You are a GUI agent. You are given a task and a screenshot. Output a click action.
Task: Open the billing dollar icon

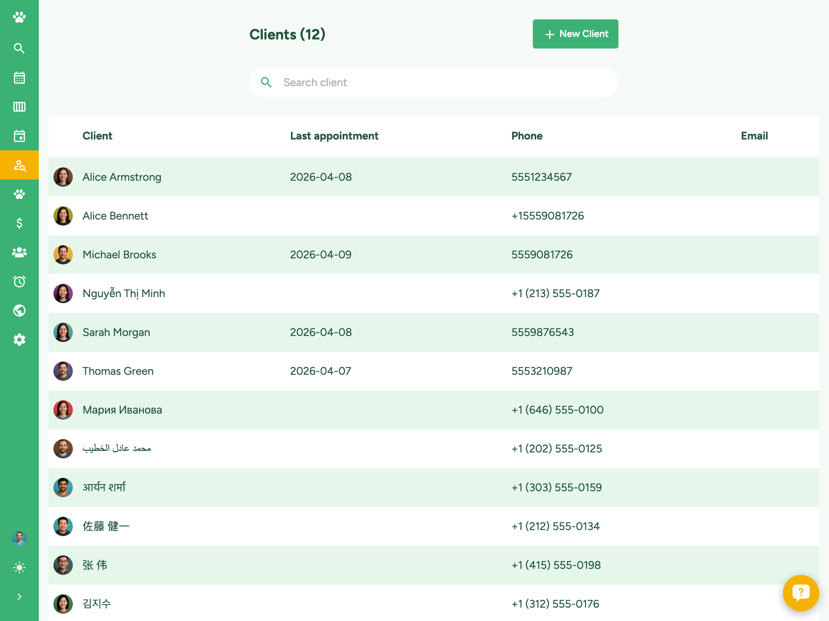[19, 223]
